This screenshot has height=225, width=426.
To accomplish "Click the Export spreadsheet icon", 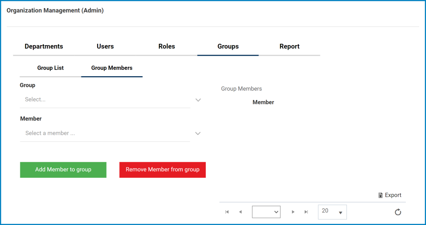I will (x=380, y=195).
